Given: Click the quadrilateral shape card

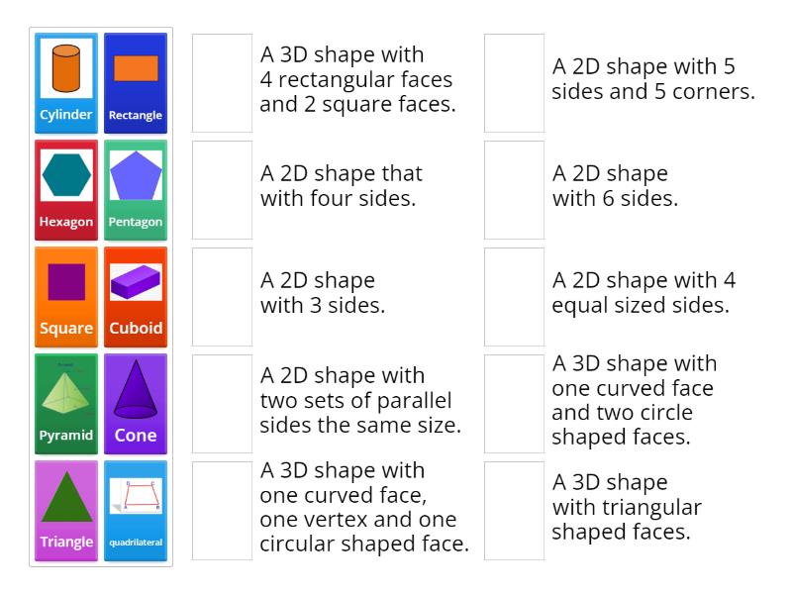Looking at the screenshot, I should (136, 511).
